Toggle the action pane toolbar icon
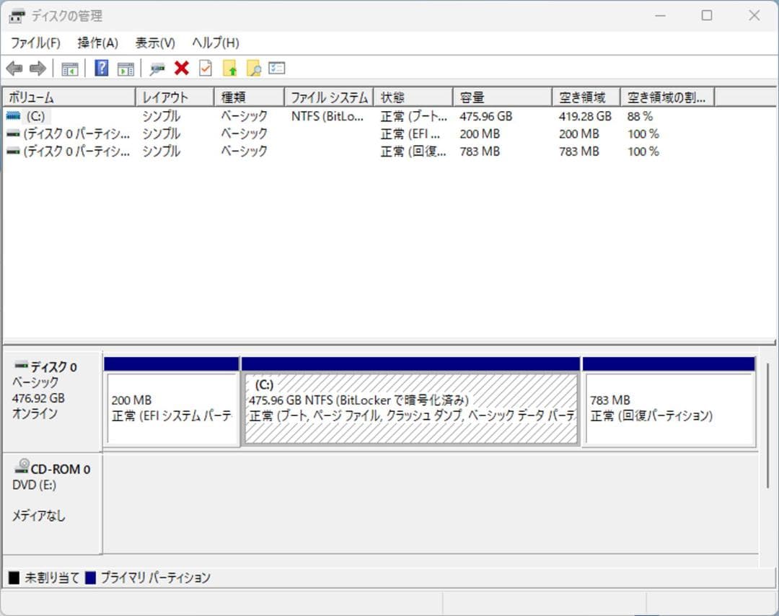 [124, 68]
